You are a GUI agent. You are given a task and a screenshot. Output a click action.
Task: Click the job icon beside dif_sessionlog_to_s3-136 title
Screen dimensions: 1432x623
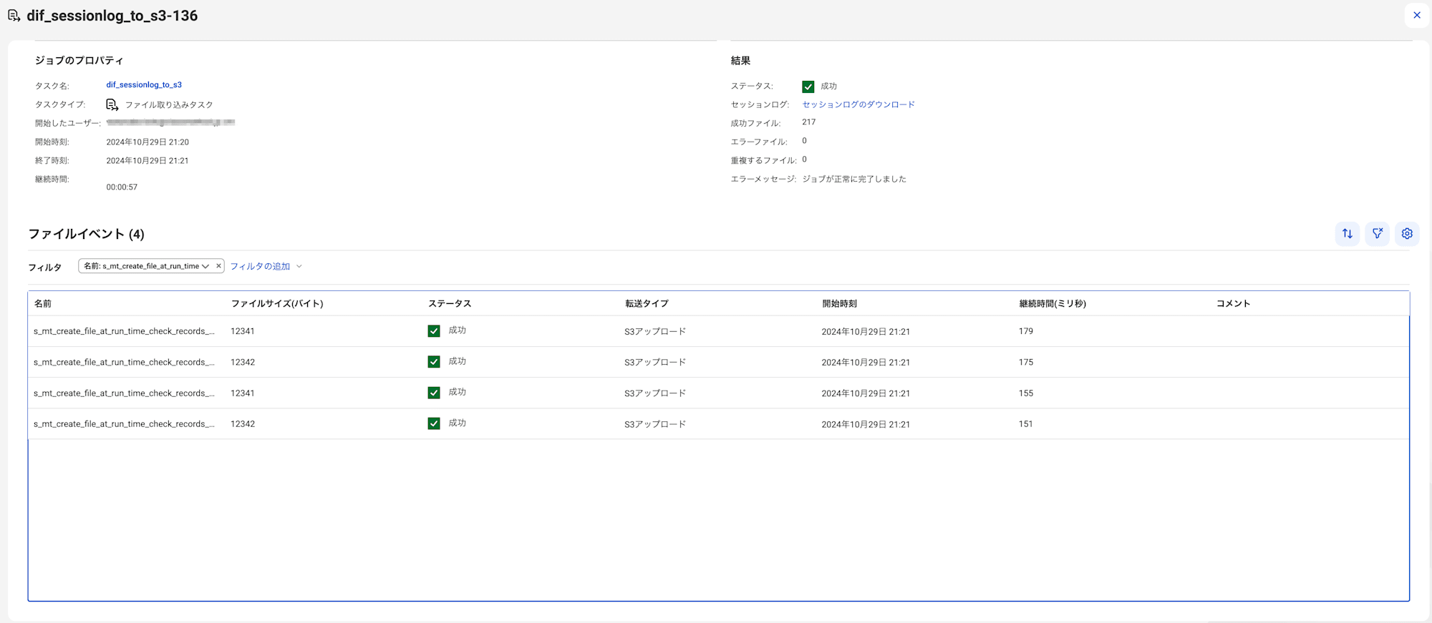tap(14, 15)
